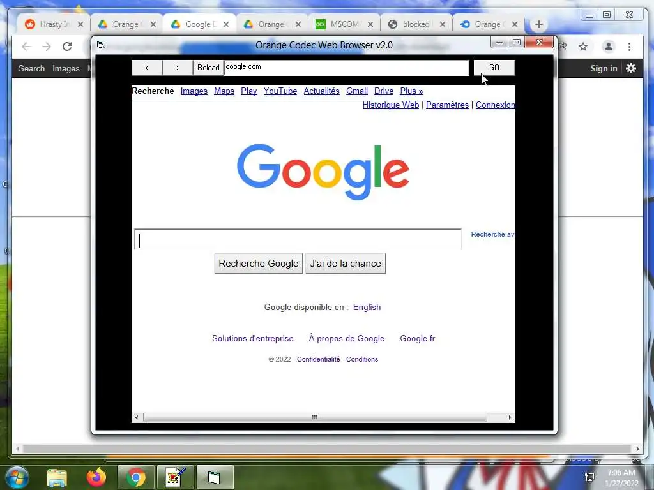Click the Recherche Google button
654x490 pixels.
click(x=258, y=264)
